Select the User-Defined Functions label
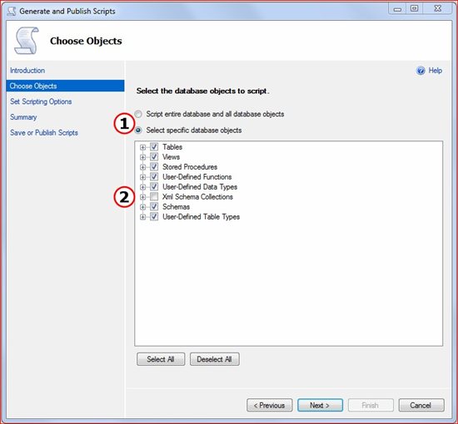458x424 pixels. click(x=197, y=177)
